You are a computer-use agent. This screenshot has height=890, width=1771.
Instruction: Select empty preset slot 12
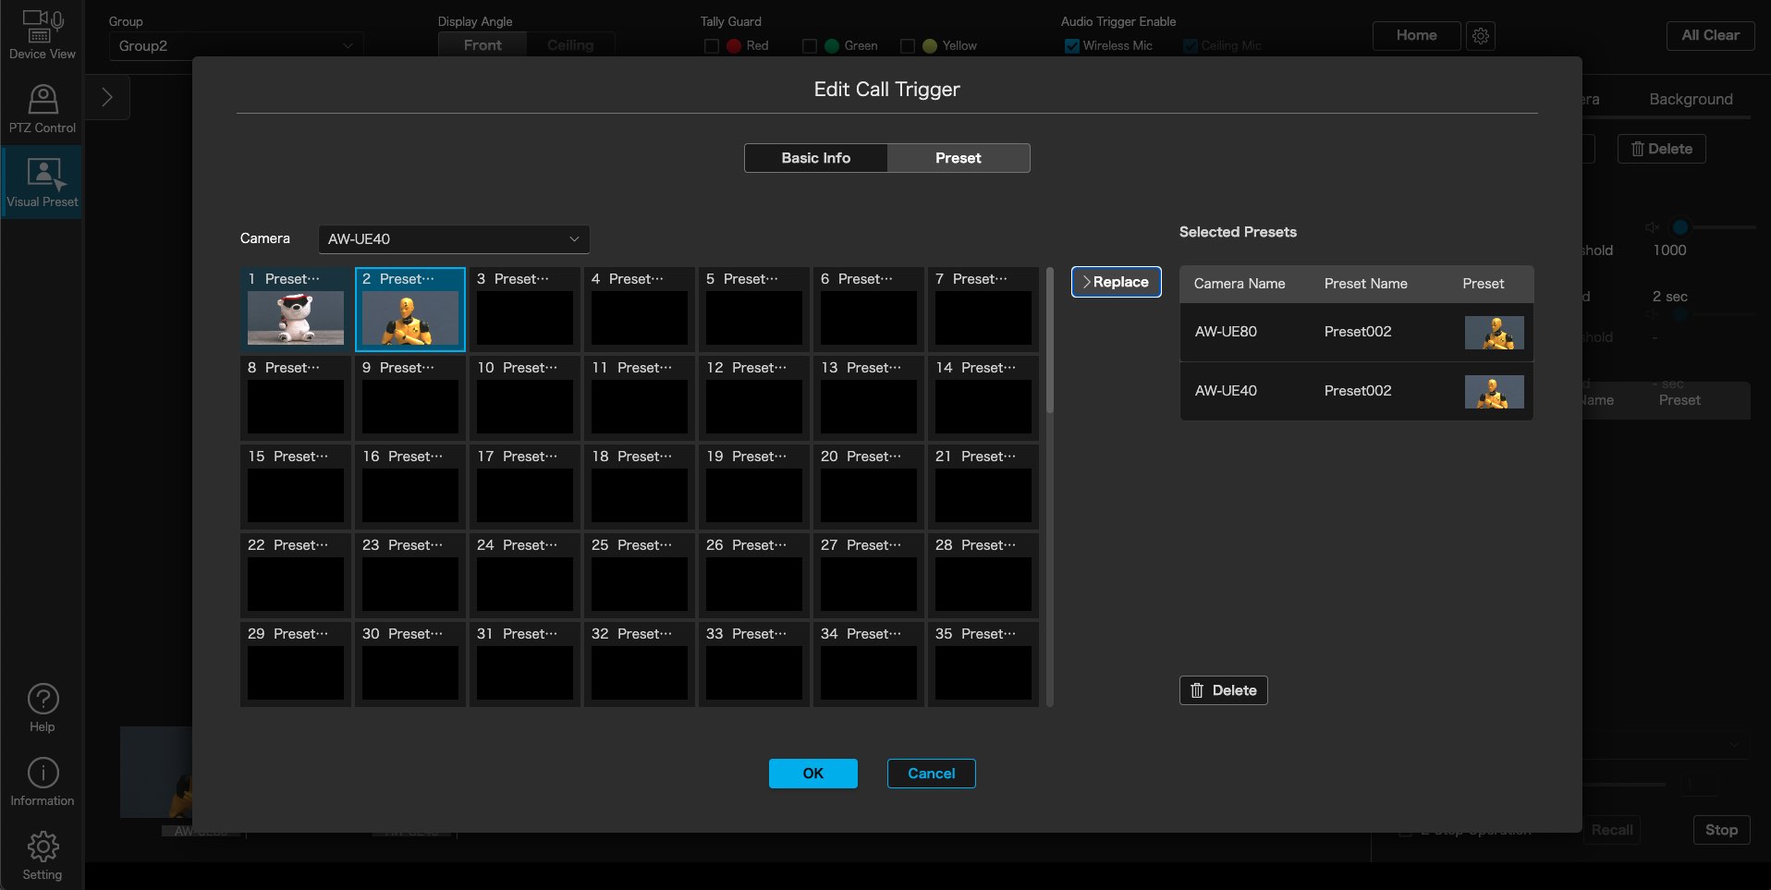click(x=754, y=398)
